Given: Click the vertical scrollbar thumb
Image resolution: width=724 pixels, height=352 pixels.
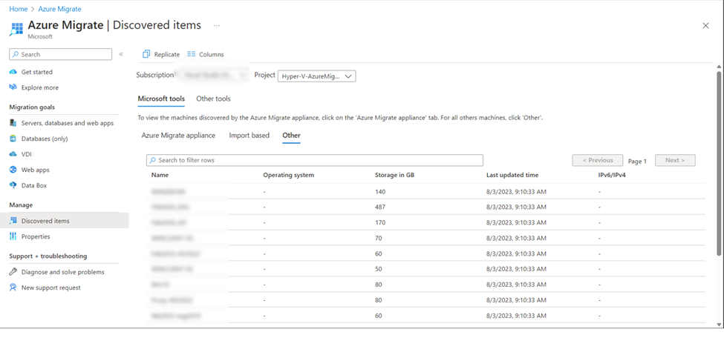Looking at the screenshot, I should 719,163.
